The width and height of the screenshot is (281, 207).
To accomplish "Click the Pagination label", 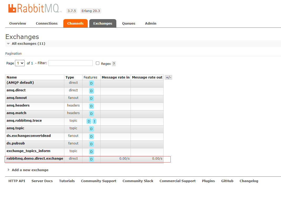I will [x=13, y=54].
